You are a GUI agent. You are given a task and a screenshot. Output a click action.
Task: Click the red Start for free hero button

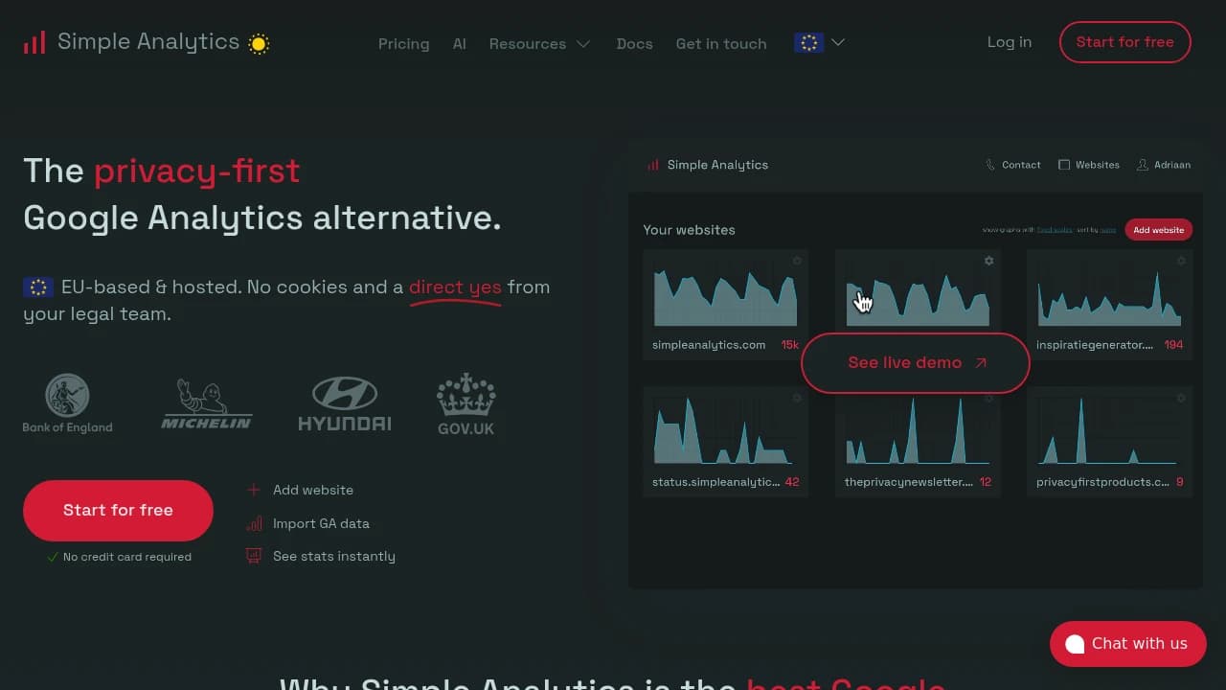coord(118,510)
